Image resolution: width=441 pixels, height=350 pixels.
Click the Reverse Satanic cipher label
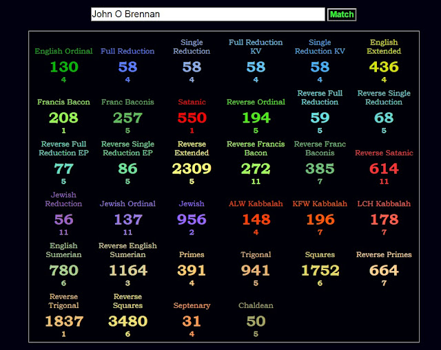[384, 153]
